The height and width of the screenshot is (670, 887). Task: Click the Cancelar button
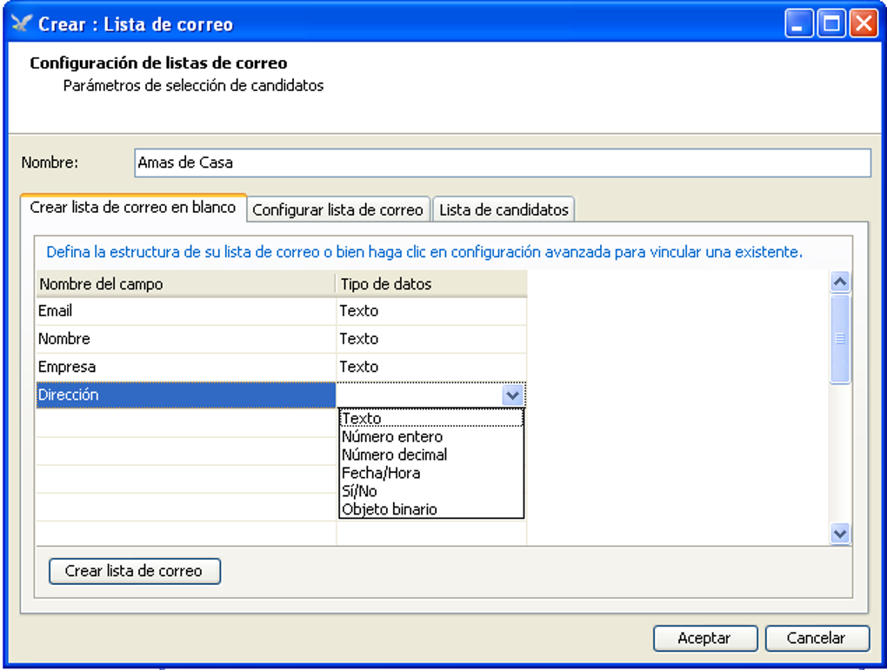click(817, 638)
